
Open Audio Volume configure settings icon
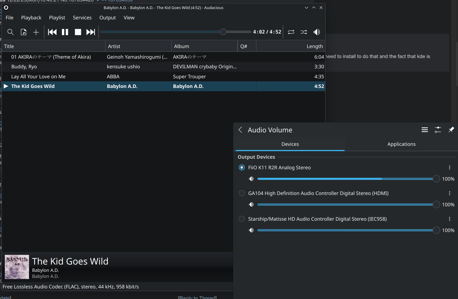tap(438, 130)
